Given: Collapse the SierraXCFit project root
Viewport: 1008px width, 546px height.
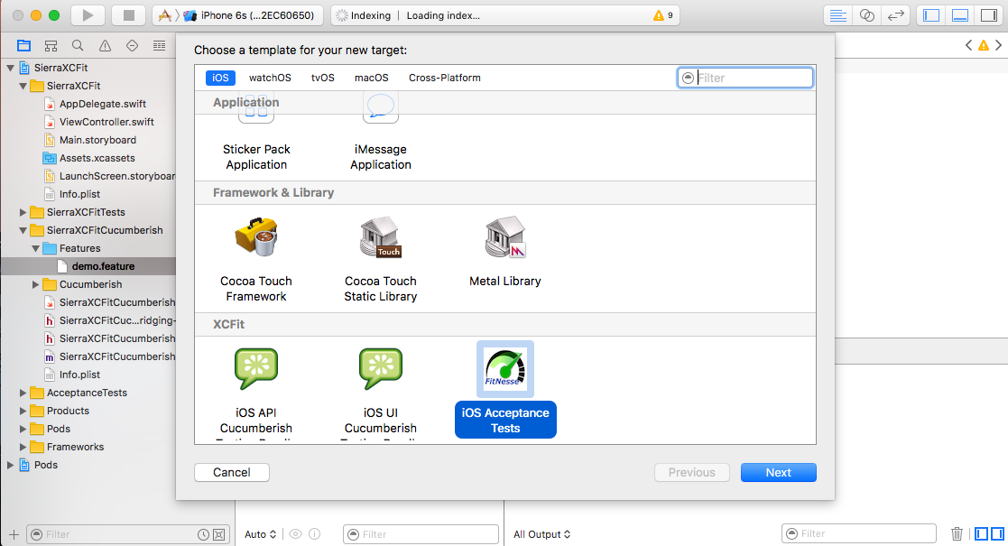Looking at the screenshot, I should 10,68.
